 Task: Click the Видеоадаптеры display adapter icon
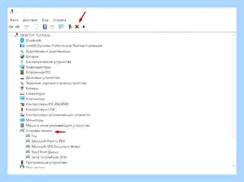(x=22, y=67)
